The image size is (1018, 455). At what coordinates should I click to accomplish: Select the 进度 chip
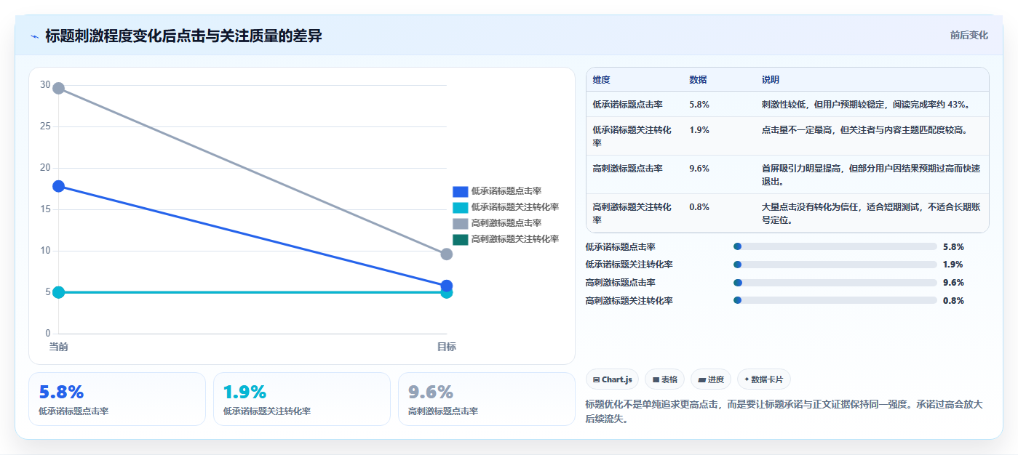tap(711, 379)
